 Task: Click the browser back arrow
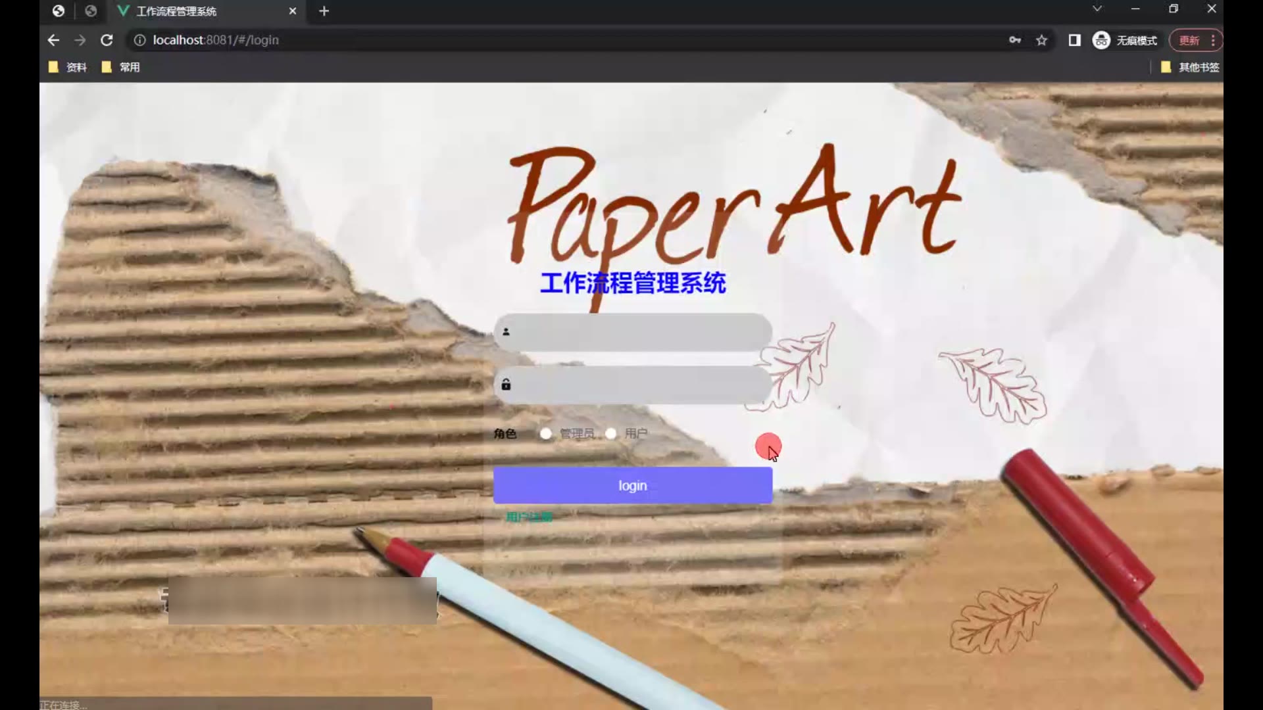coord(53,40)
